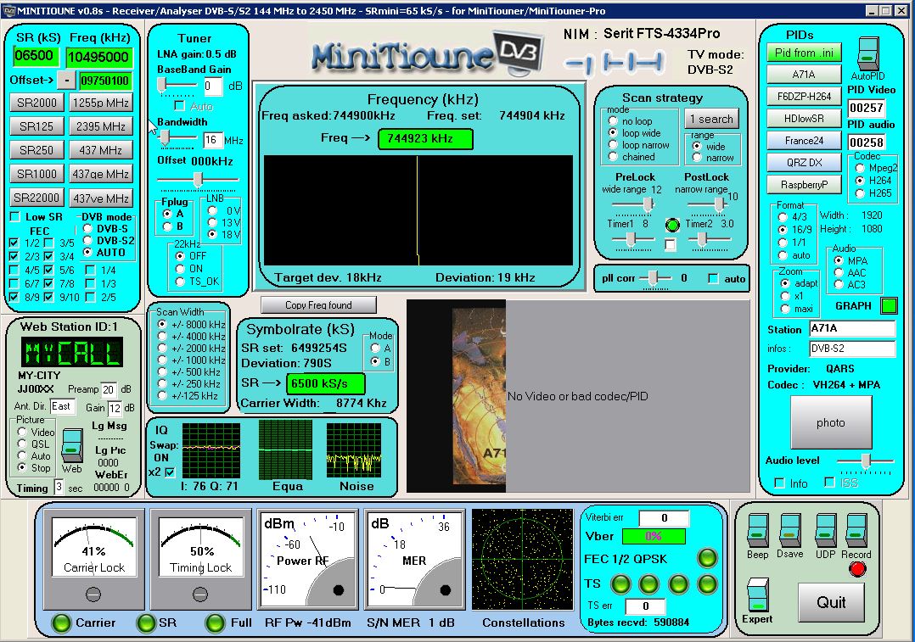Click the MER dB meter
915x642 pixels.
pos(413,560)
